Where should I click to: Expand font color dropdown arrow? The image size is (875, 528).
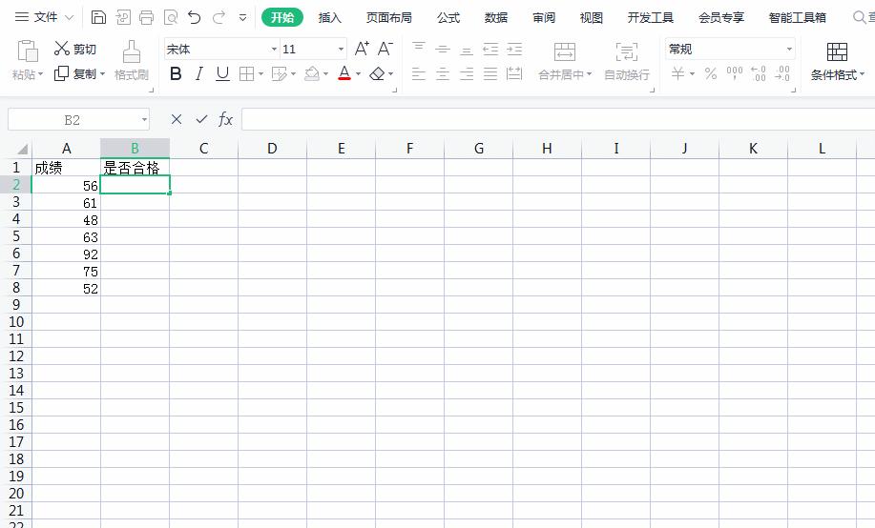pos(358,73)
